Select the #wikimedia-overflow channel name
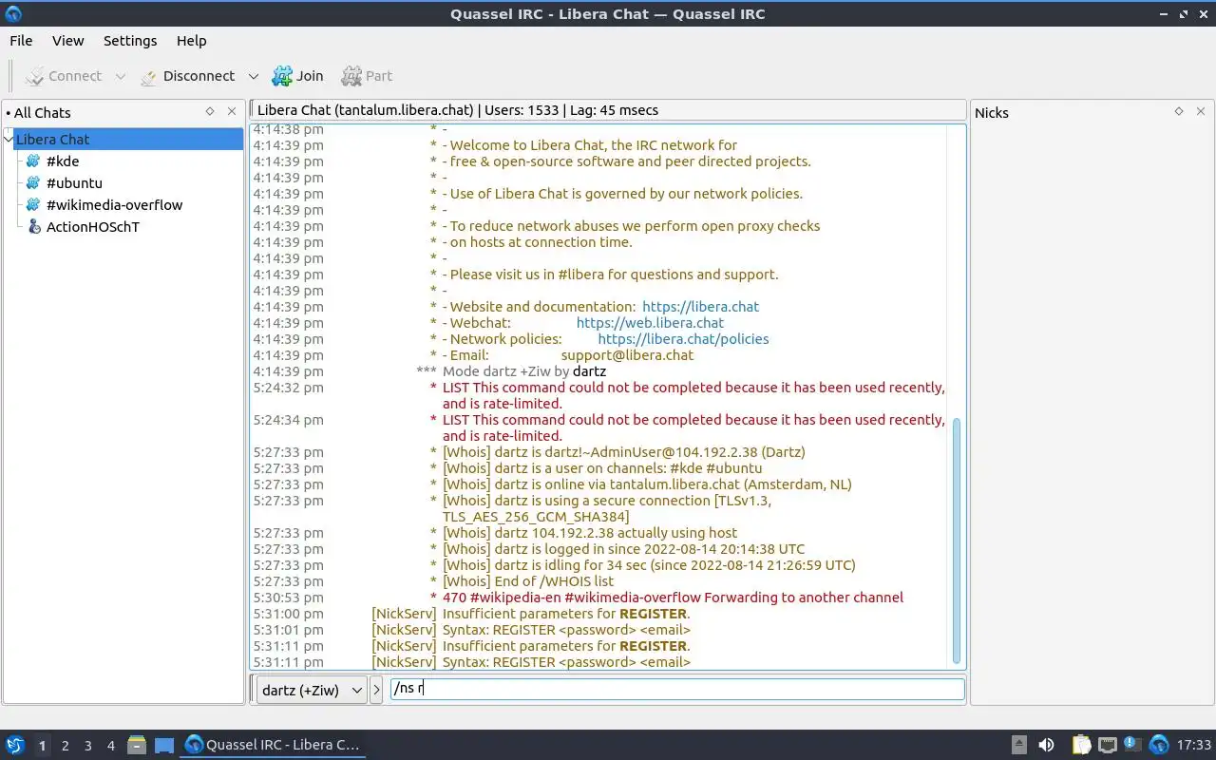This screenshot has height=760, width=1216. (114, 204)
